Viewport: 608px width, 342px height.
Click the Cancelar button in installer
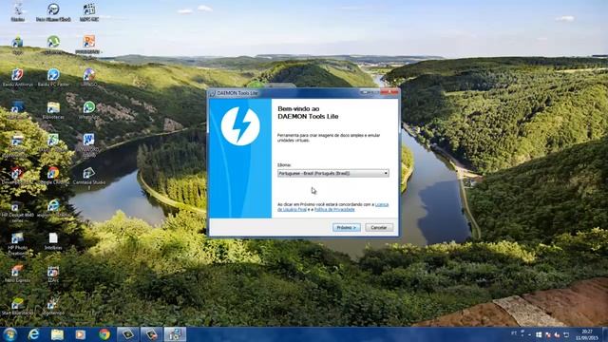(379, 228)
